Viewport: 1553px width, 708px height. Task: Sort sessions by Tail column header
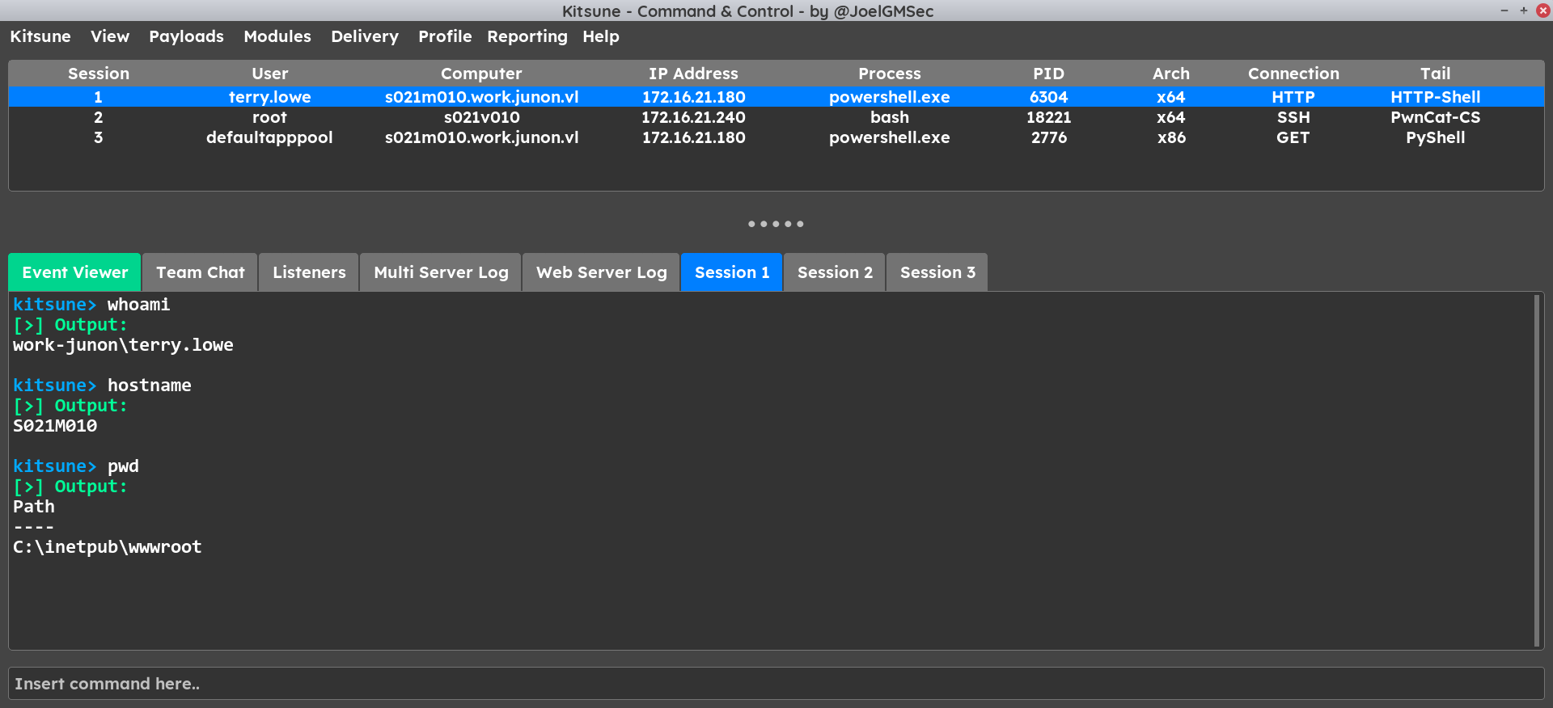click(1436, 74)
